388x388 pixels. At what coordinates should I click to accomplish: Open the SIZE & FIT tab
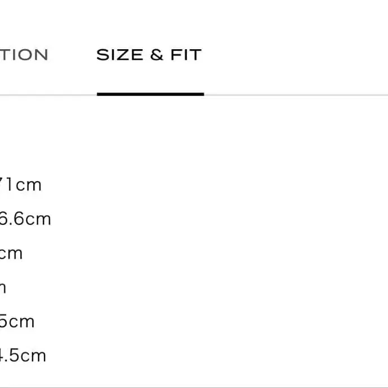[149, 55]
